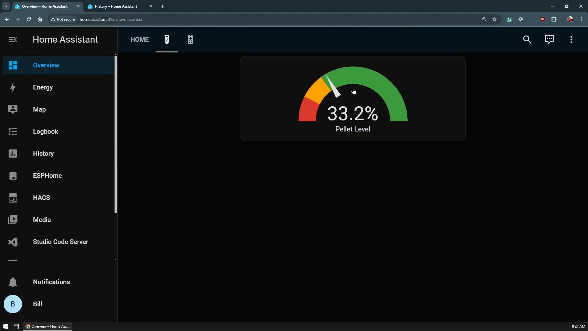Image resolution: width=588 pixels, height=331 pixels.
Task: Open Notifications panel
Action: [51, 282]
